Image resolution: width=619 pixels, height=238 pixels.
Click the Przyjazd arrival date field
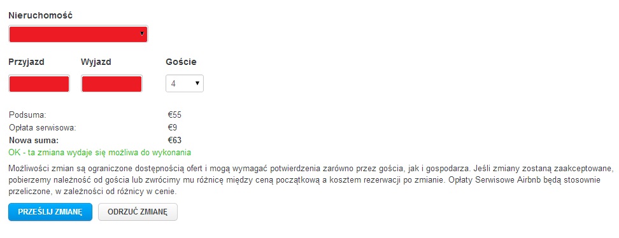39,83
